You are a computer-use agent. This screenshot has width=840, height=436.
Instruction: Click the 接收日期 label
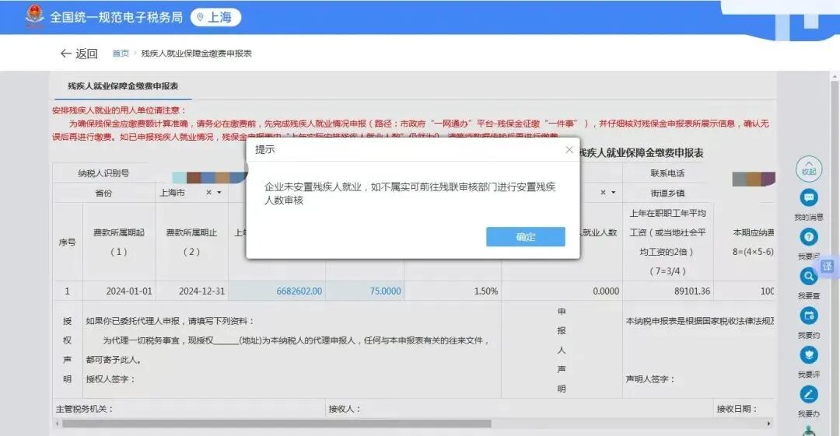737,409
